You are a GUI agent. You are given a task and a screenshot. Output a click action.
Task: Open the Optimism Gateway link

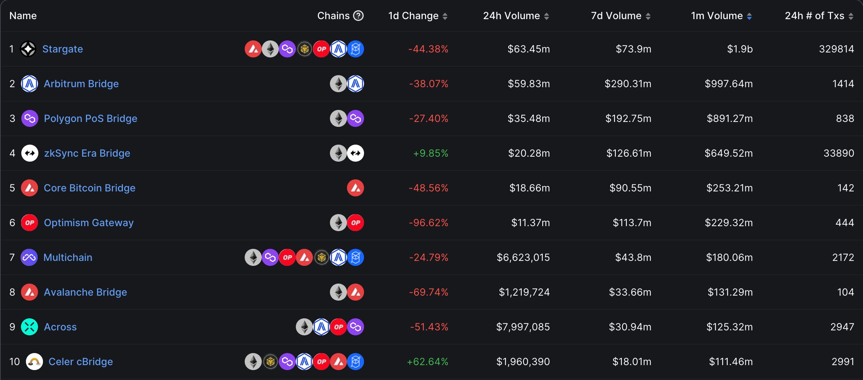[89, 223]
